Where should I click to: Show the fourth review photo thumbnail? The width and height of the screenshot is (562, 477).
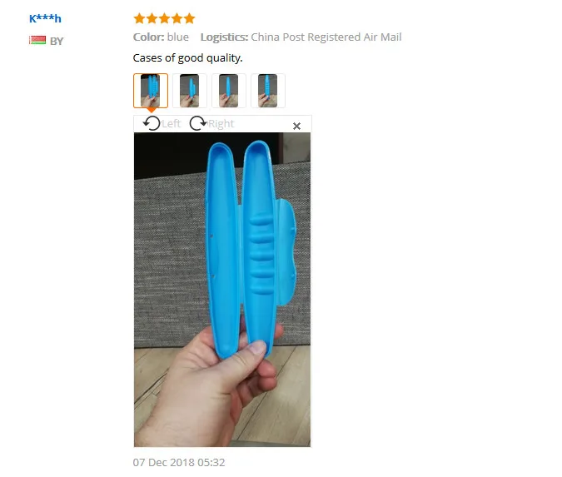[268, 91]
